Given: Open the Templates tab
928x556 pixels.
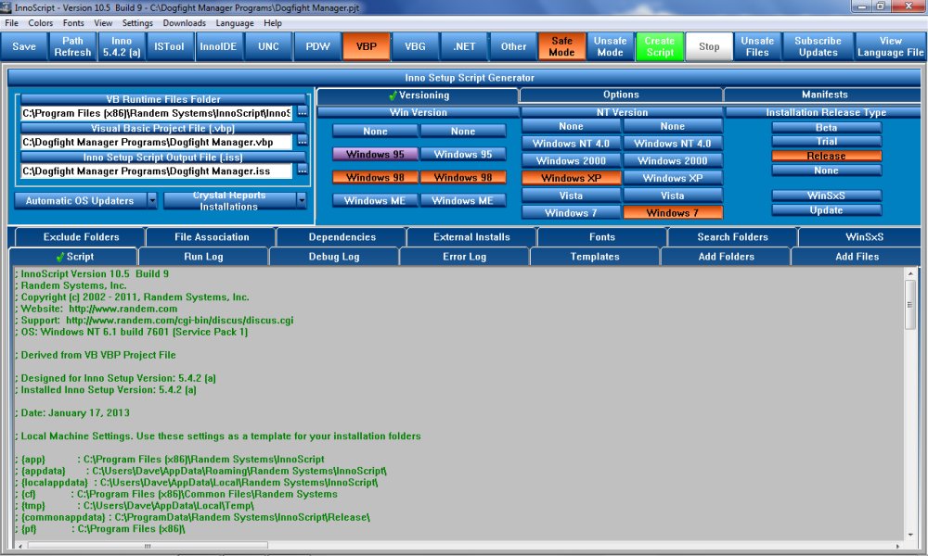Looking at the screenshot, I should (x=595, y=257).
